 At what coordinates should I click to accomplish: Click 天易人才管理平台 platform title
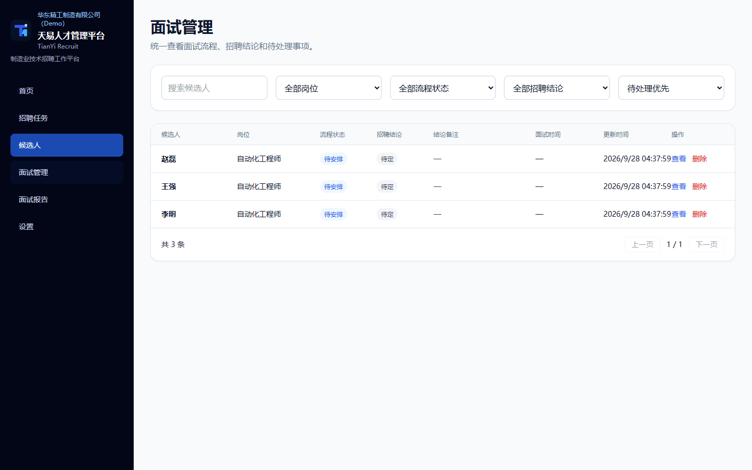click(x=71, y=36)
